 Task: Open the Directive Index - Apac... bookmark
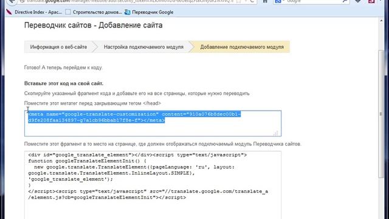(35, 12)
